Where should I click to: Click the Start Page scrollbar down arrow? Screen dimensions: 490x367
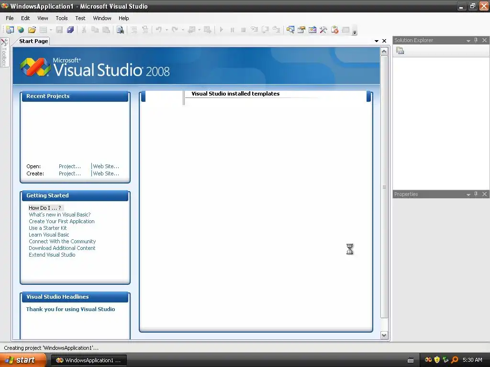pos(384,335)
